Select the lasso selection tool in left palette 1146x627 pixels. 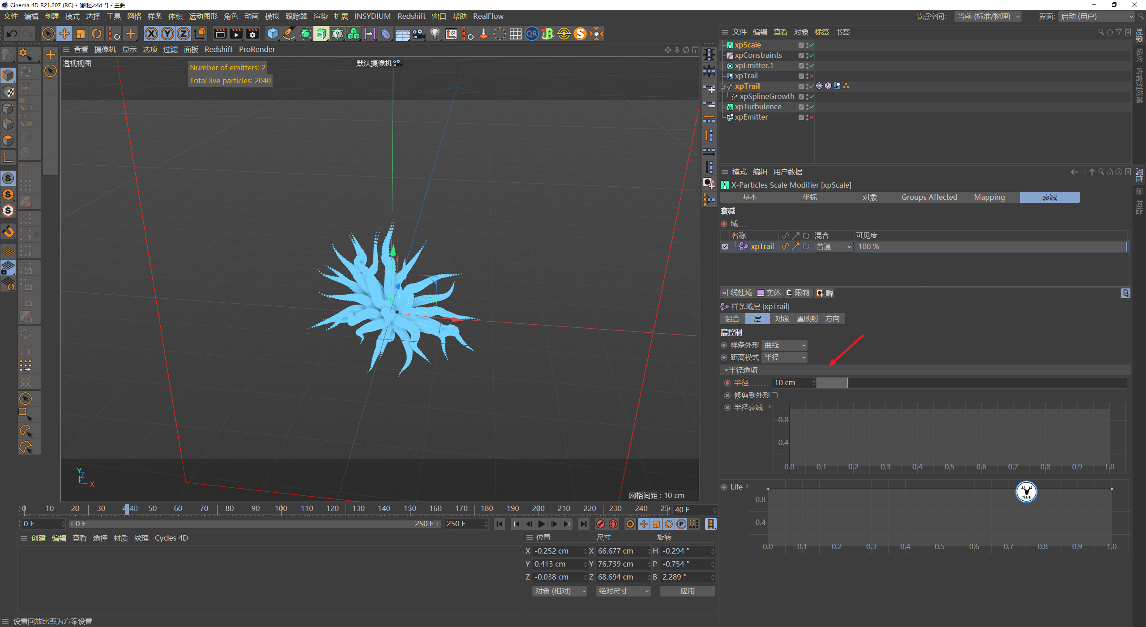click(x=26, y=430)
